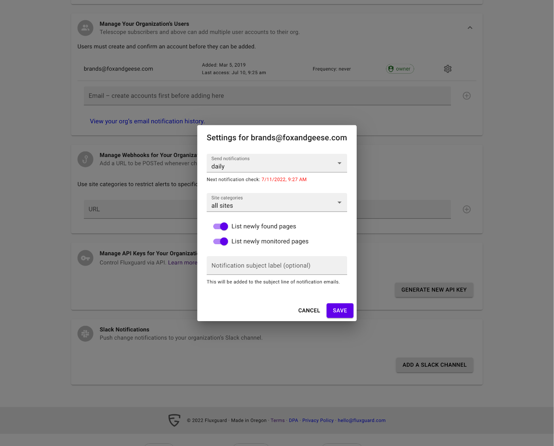Open the Site categories dropdown

click(x=277, y=202)
